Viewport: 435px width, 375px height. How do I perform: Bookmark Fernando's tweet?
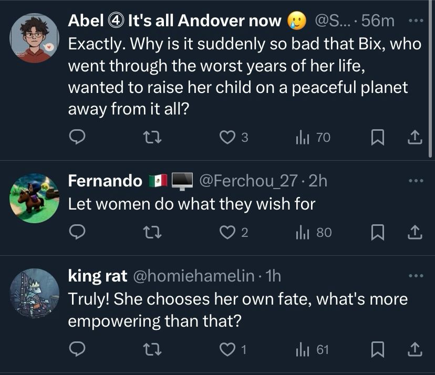(x=377, y=232)
